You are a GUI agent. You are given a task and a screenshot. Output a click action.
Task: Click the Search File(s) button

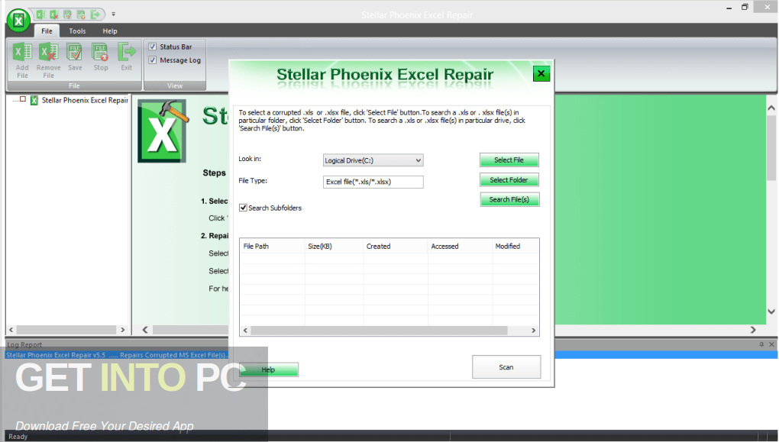click(x=509, y=200)
